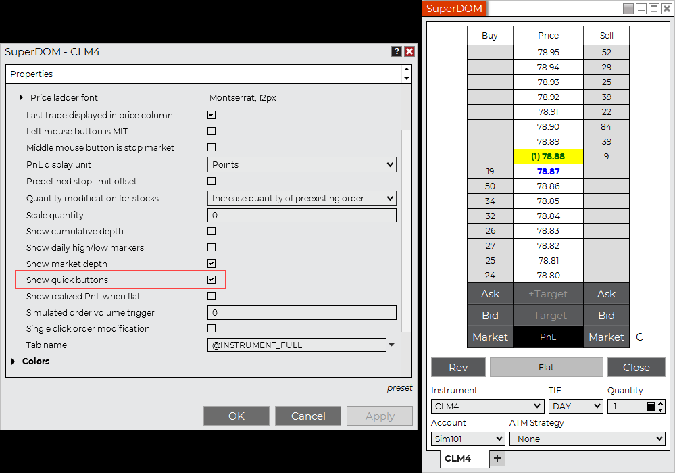Screen dimensions: 675x473
Task: Enable Show daily high/low markers
Action: [211, 247]
